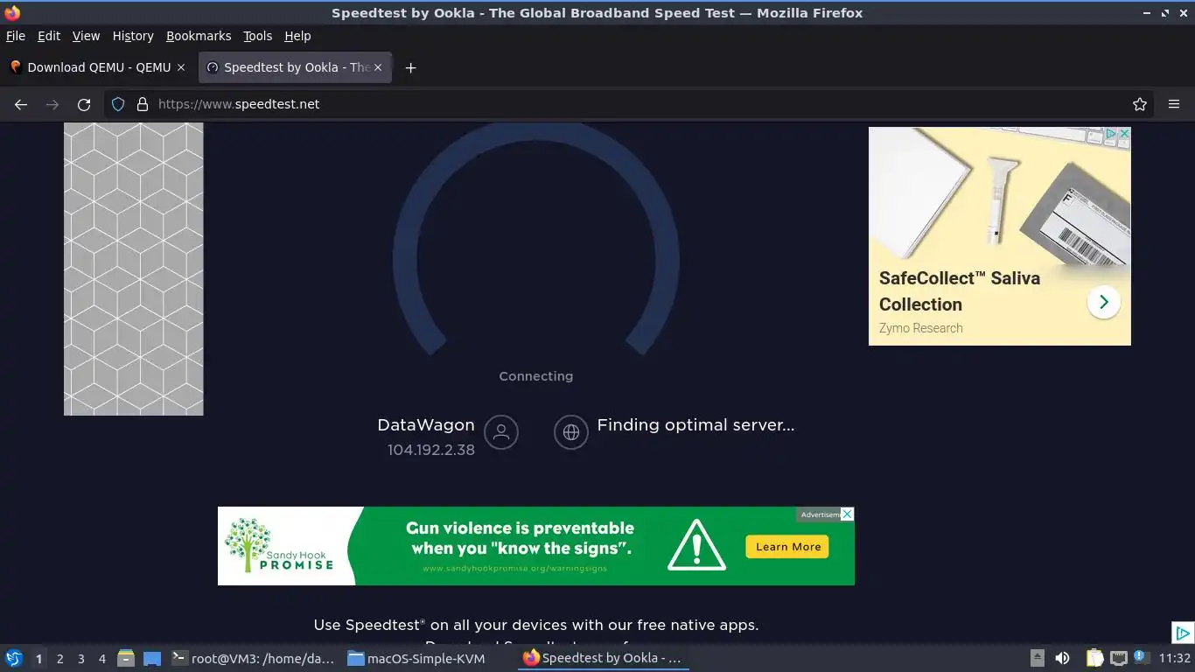Open the tracking protection shield icon
The image size is (1195, 672).
click(x=118, y=104)
